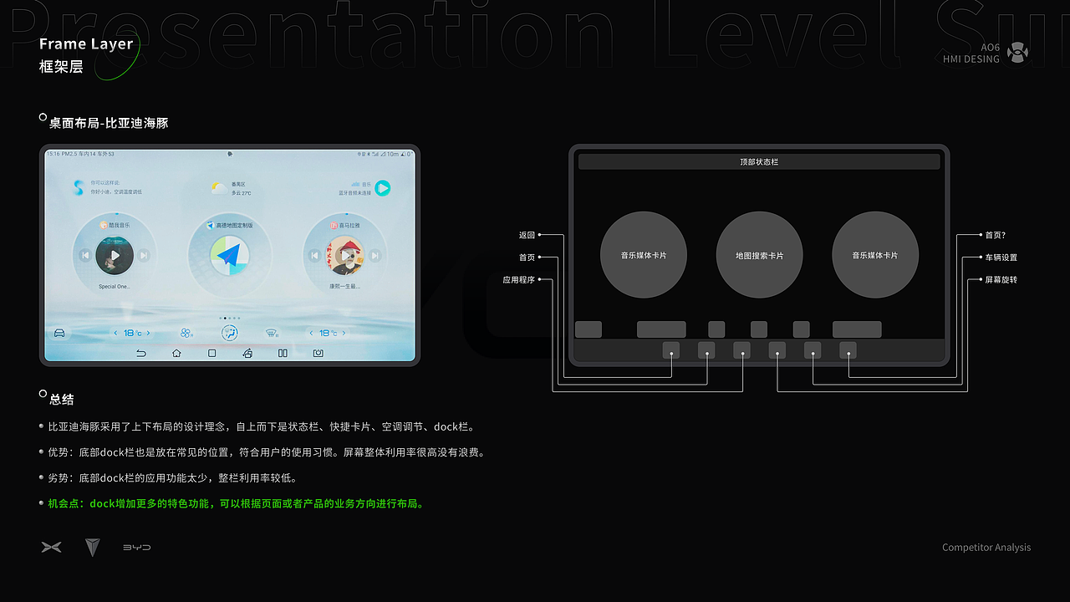Skip to next track on 酷我音乐 card

click(x=144, y=255)
